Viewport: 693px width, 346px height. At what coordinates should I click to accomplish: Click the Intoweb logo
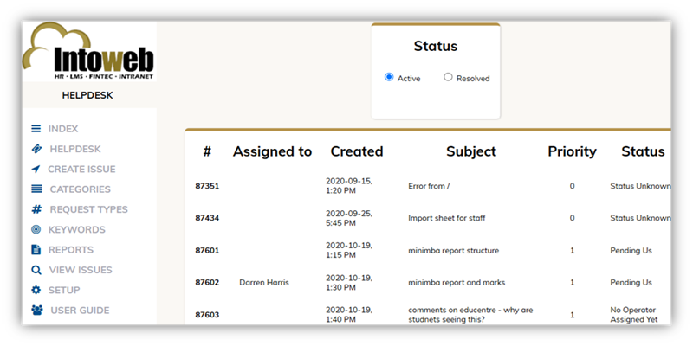point(88,52)
